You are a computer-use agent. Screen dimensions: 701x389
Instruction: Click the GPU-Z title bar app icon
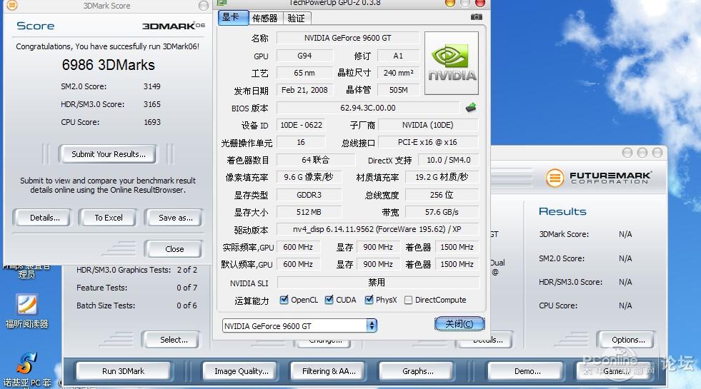pyautogui.click(x=222, y=3)
